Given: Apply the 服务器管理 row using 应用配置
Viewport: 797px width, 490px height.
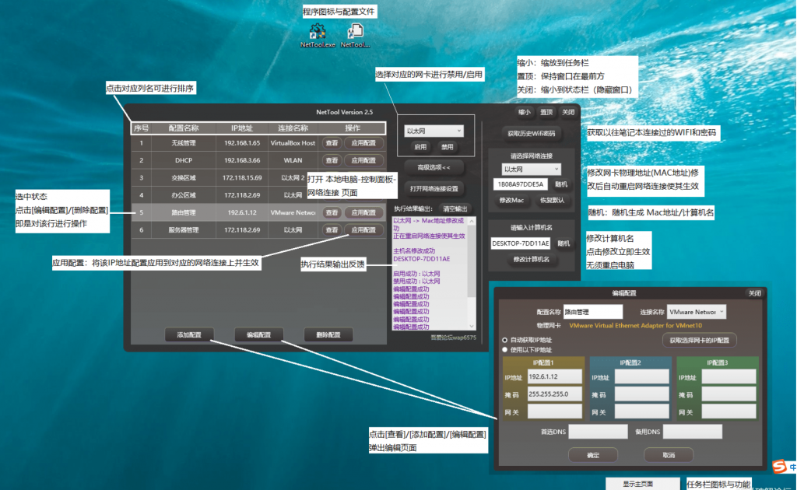Looking at the screenshot, I should click(x=363, y=230).
